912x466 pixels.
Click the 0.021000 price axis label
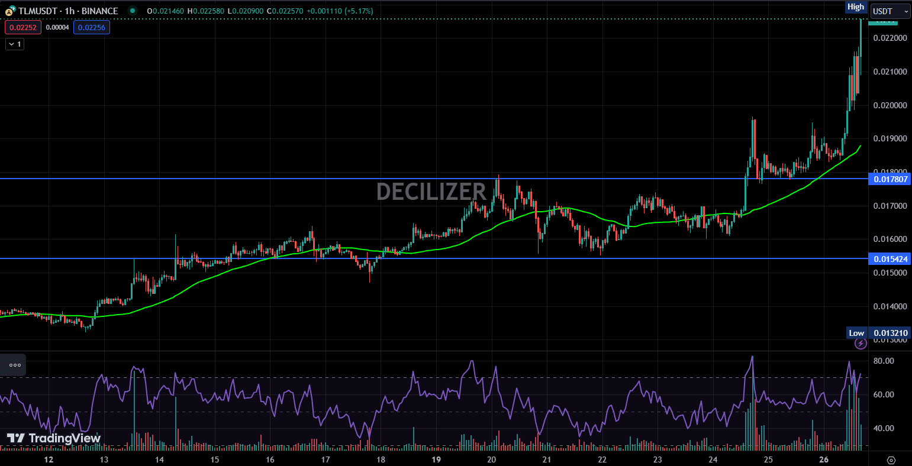pos(889,72)
